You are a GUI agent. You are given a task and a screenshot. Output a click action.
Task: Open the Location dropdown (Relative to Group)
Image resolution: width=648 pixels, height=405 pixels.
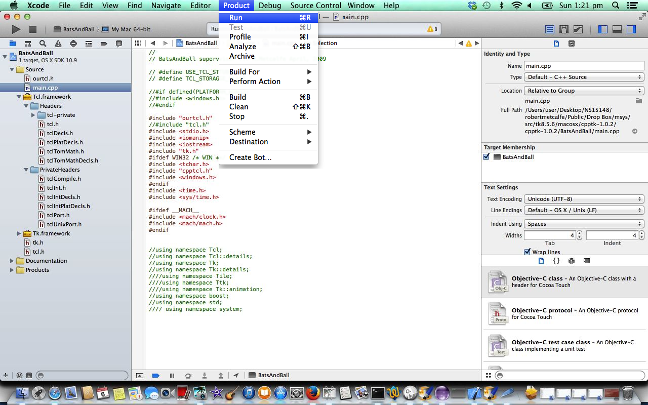(584, 91)
